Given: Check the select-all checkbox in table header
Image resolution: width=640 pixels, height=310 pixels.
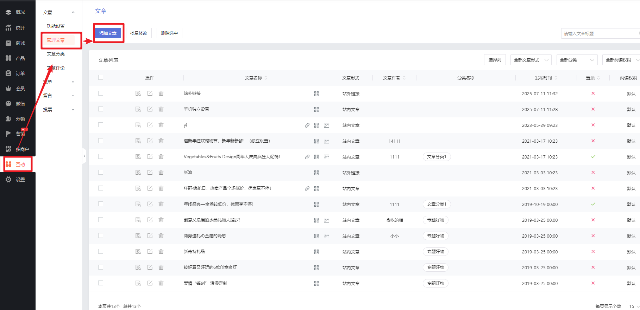Looking at the screenshot, I should tap(101, 77).
